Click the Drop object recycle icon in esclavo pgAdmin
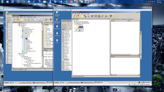 [x=28, y=20]
